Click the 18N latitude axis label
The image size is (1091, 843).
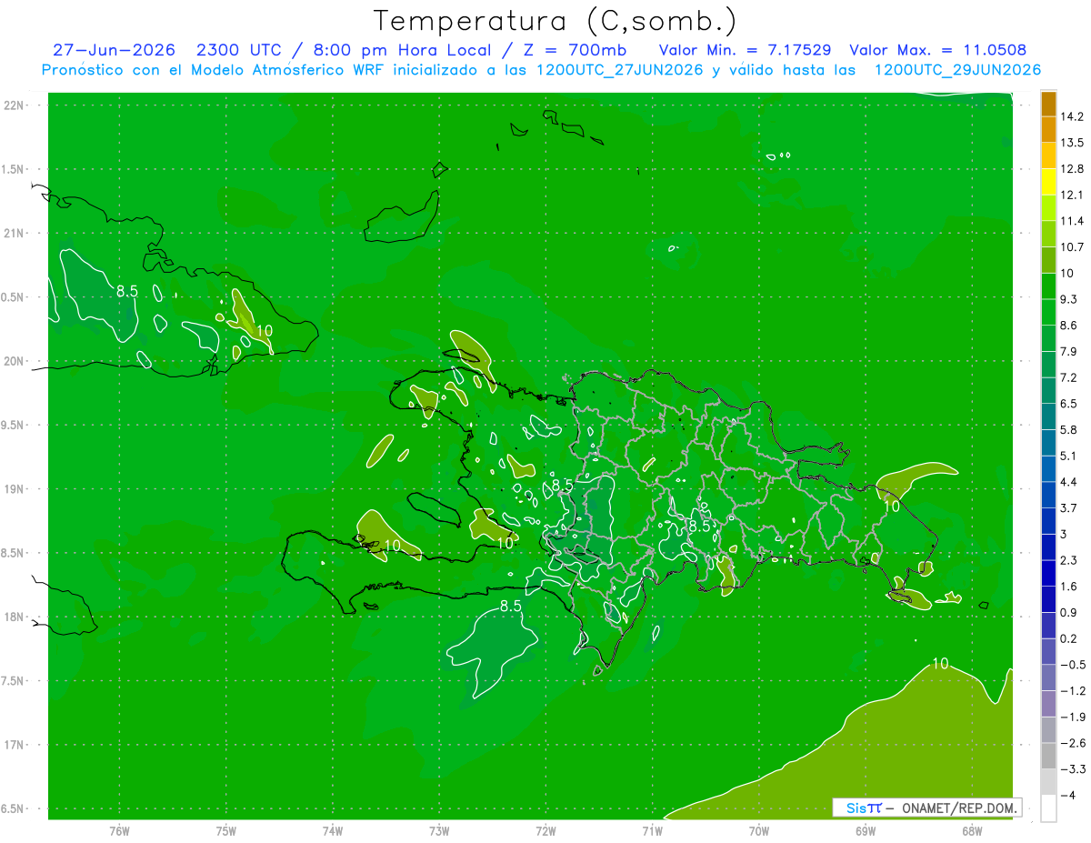click(x=14, y=617)
